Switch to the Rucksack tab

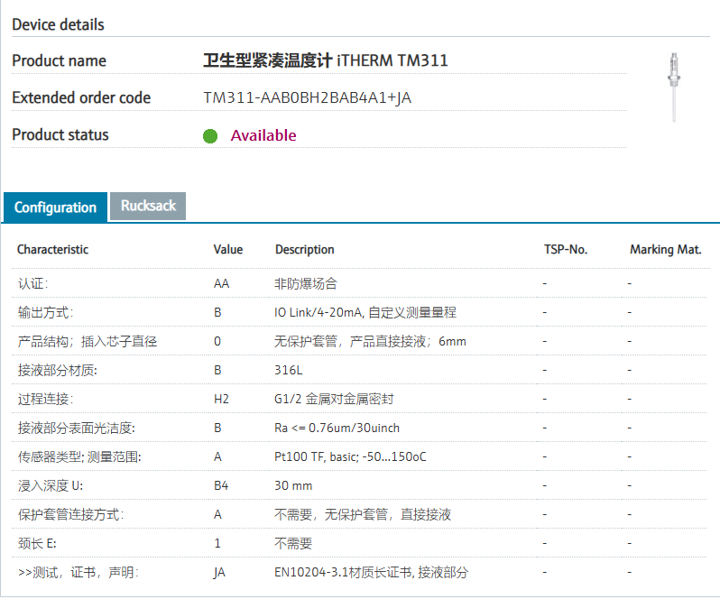point(148,206)
